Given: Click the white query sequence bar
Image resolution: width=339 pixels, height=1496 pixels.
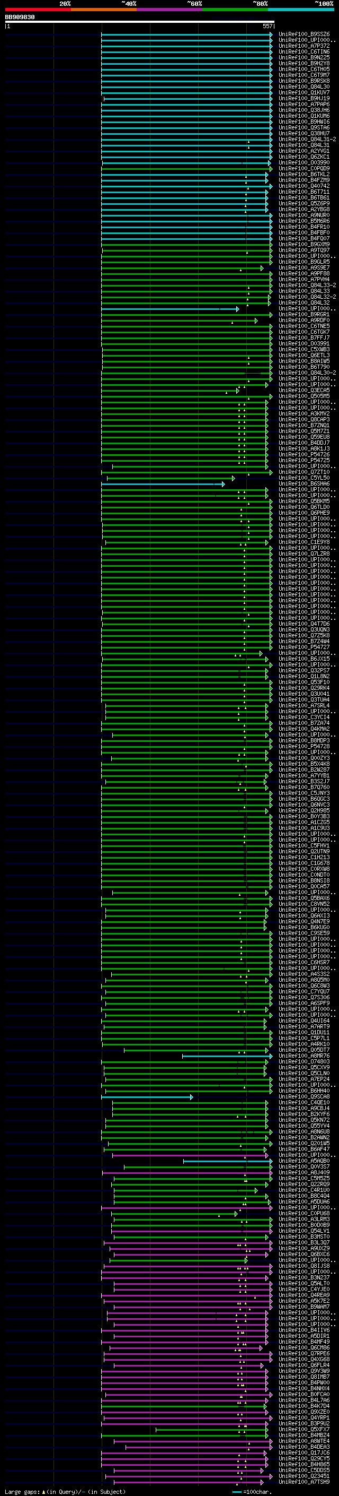Looking at the screenshot, I should (x=140, y=22).
